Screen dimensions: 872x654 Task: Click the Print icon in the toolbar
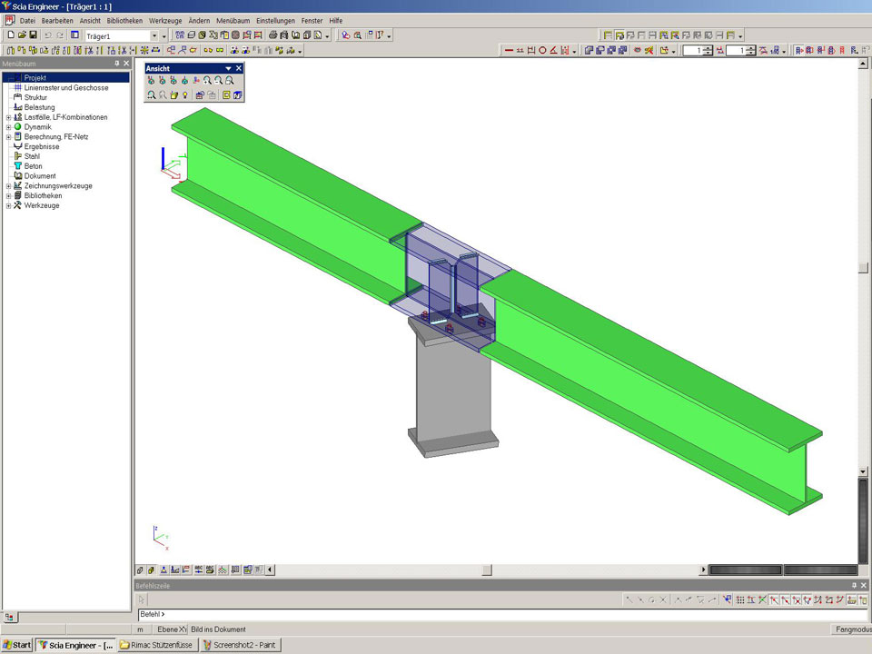[x=272, y=35]
